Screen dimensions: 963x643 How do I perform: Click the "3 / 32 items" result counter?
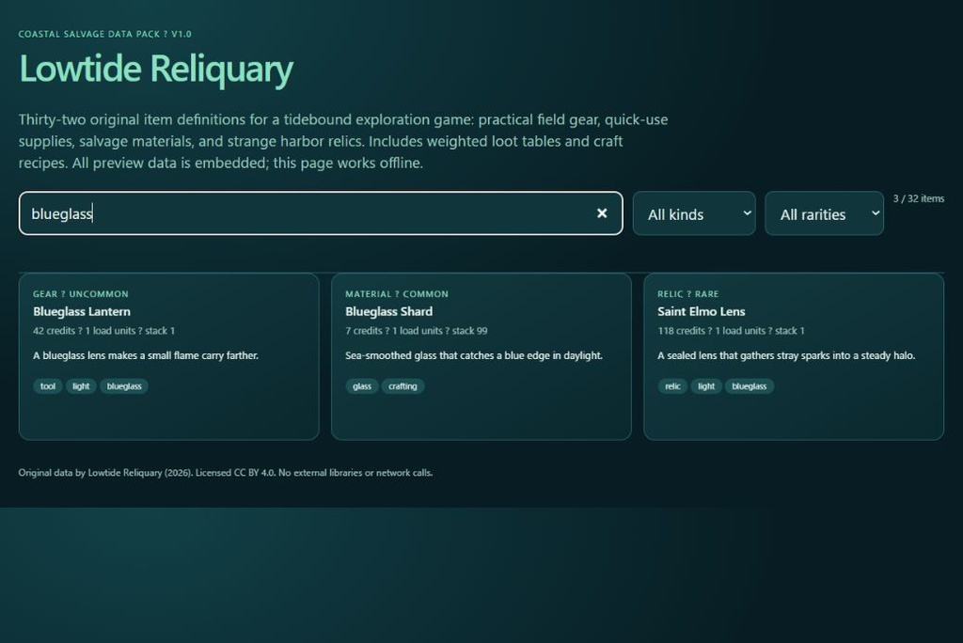(919, 198)
